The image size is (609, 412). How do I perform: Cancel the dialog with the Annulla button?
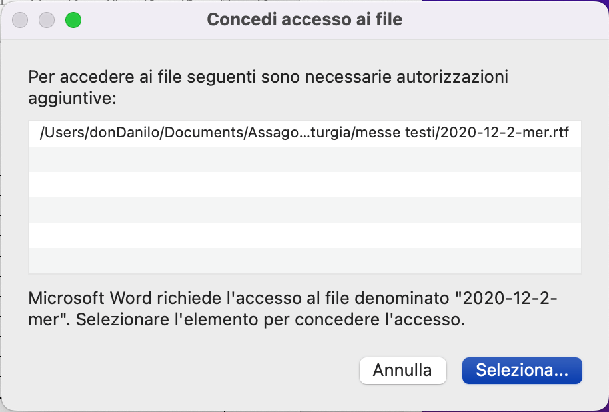pyautogui.click(x=402, y=371)
